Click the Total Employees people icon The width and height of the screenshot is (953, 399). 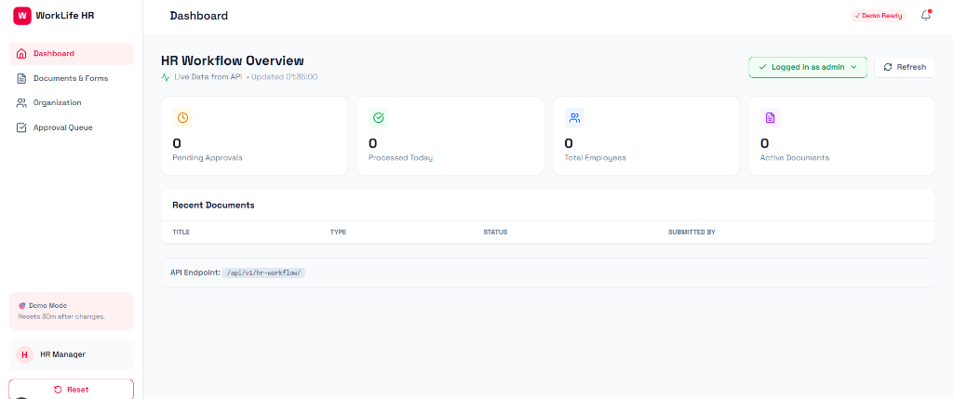(574, 117)
